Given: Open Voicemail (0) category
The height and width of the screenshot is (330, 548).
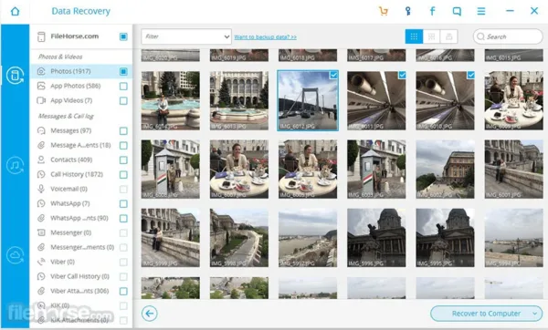Looking at the screenshot, I should [x=68, y=189].
